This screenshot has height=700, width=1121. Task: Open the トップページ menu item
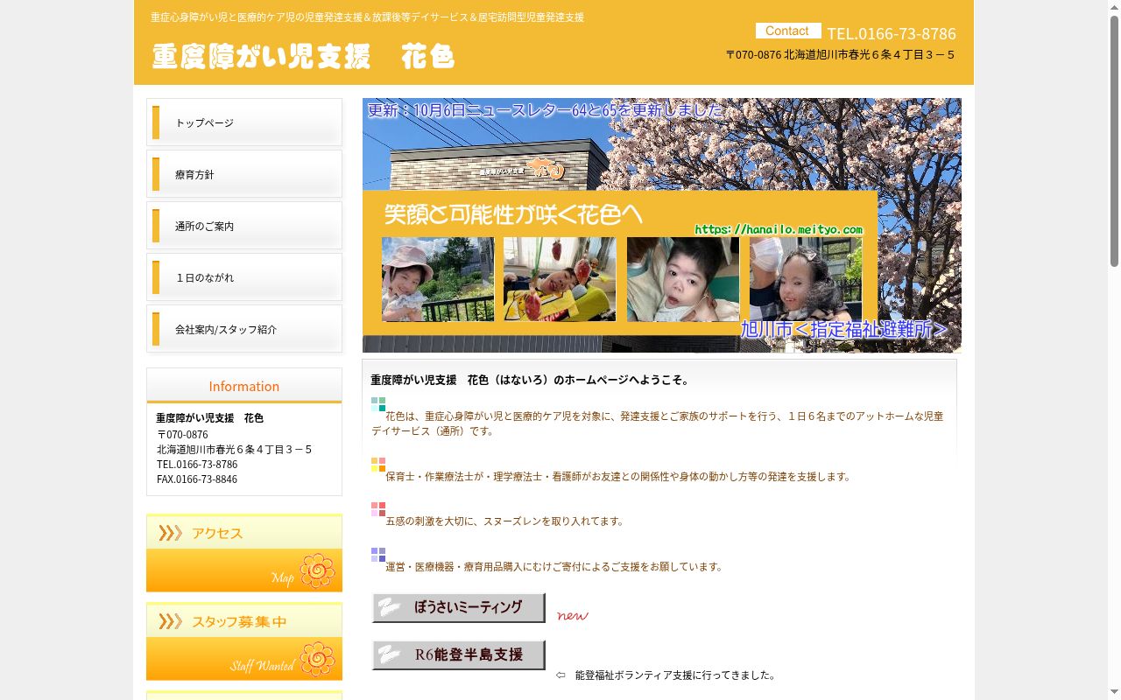[x=244, y=122]
